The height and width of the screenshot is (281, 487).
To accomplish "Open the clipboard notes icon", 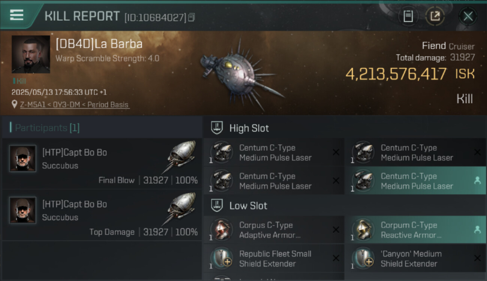I will click(x=408, y=16).
